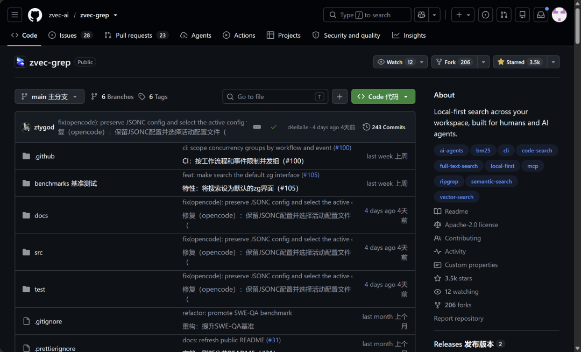Switch to the Projects tab
The width and height of the screenshot is (581, 352).
[284, 35]
